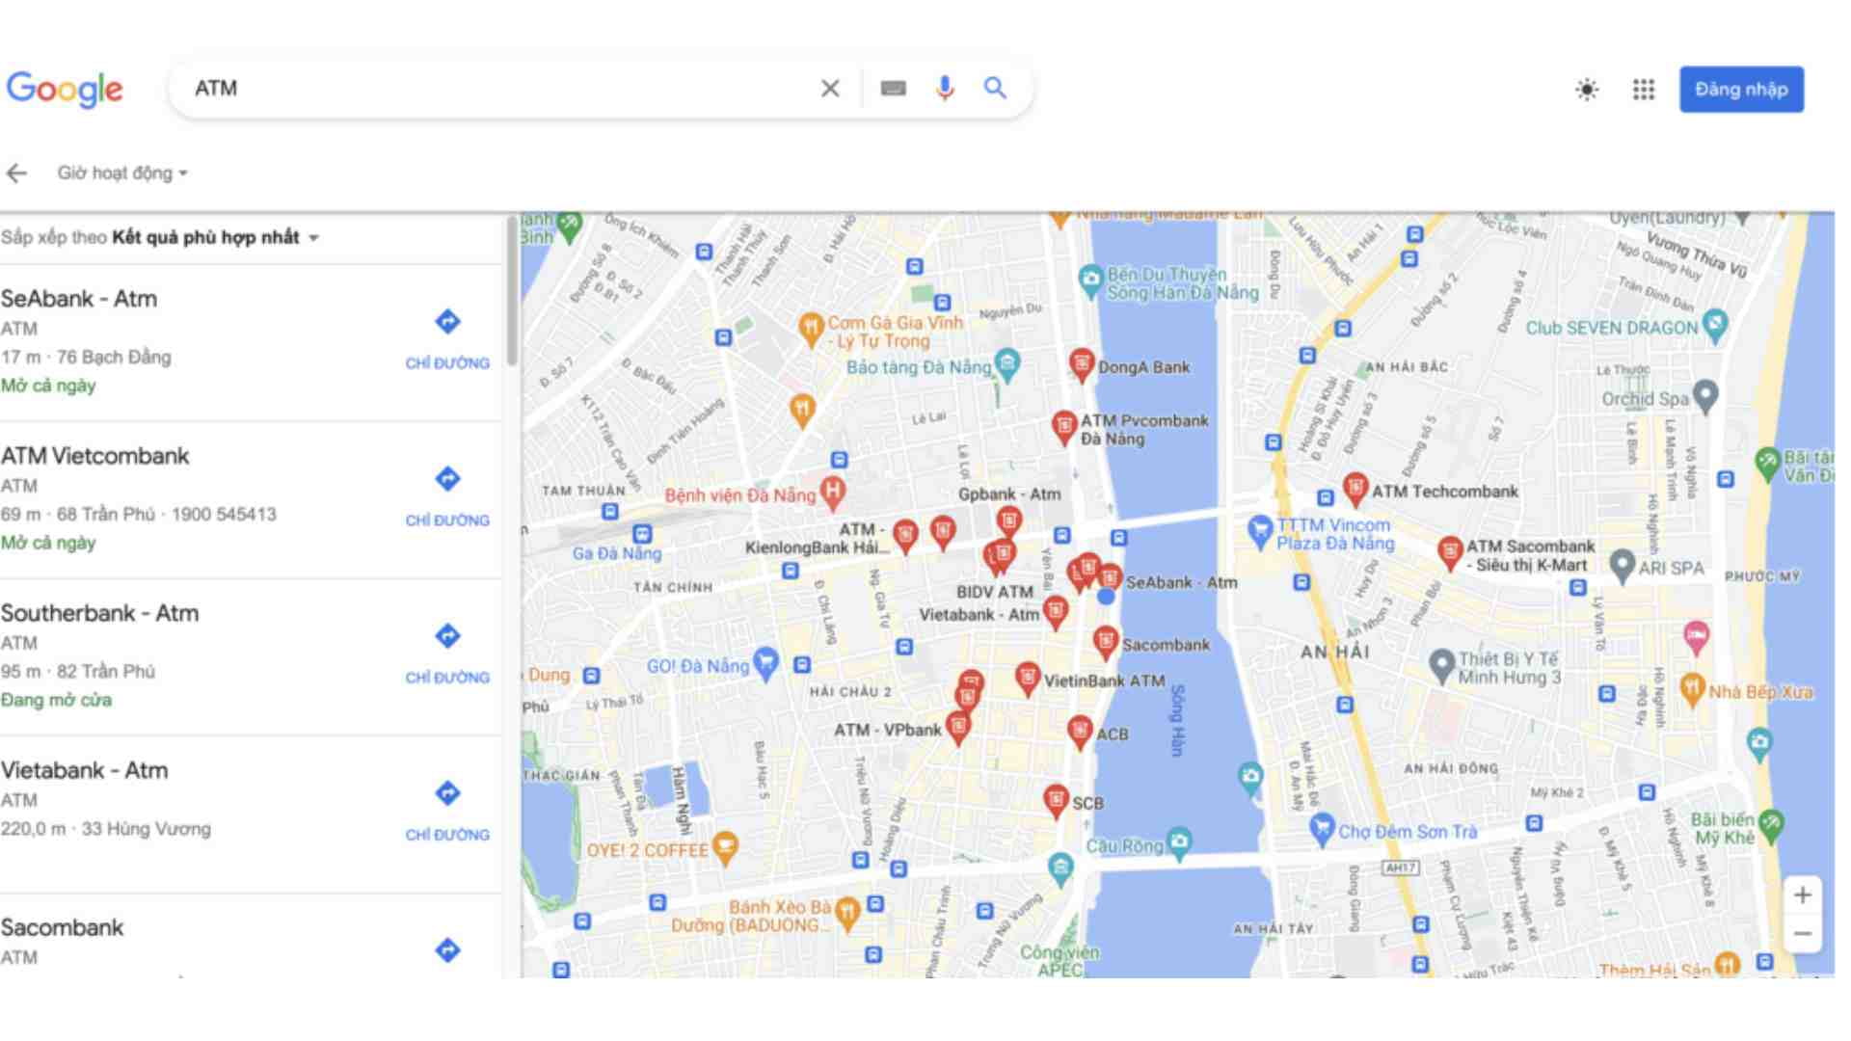Select SCB map pin

tap(1056, 800)
